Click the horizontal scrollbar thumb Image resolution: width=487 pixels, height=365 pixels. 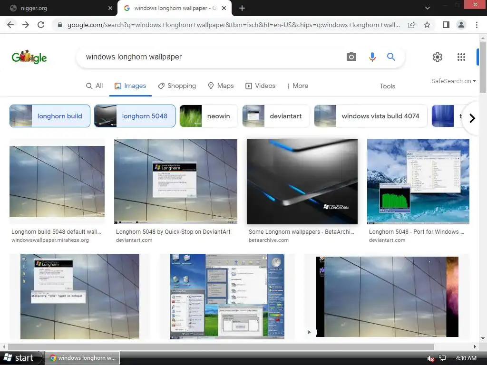[221, 346]
